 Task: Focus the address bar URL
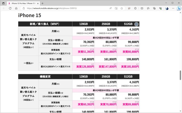coord(52,8)
